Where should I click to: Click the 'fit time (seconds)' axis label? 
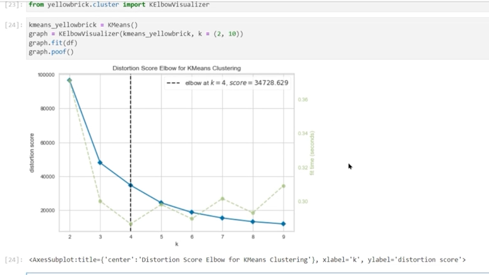311,153
